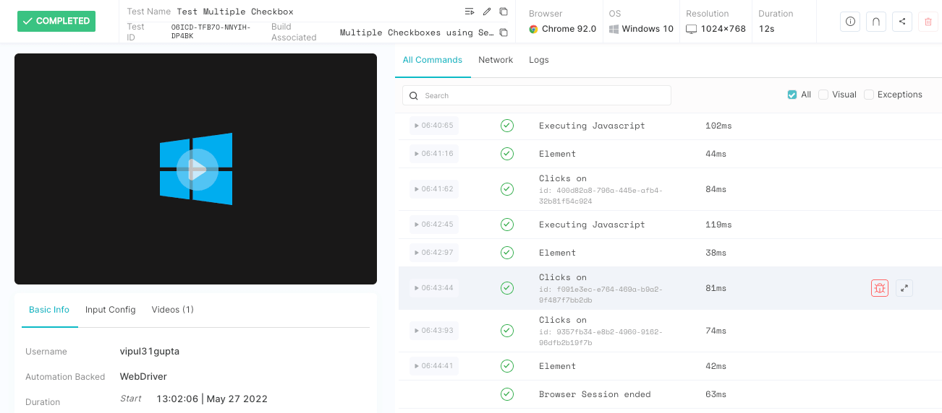
Task: Play the test session video
Action: [x=197, y=170]
